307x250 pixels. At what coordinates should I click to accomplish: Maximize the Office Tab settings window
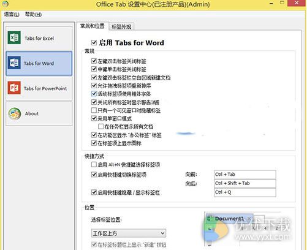pos(282,3)
